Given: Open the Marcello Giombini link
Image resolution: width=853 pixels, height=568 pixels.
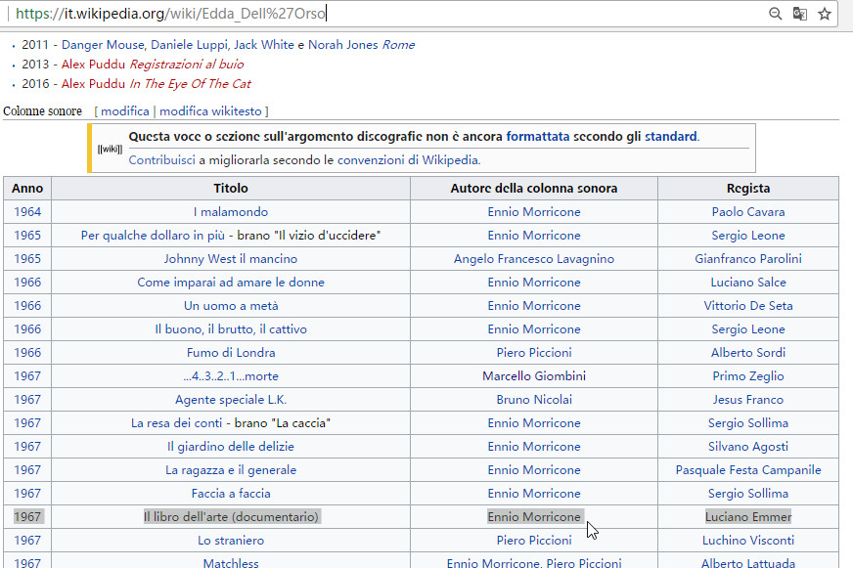Looking at the screenshot, I should (534, 375).
